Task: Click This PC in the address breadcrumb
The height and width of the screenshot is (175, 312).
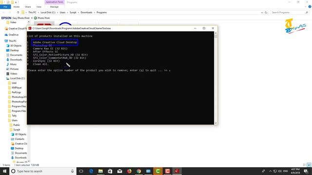Action: (x=32, y=13)
